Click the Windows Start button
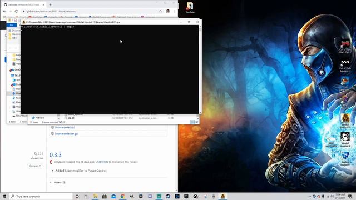The width and height of the screenshot is (356, 200). coord(4,196)
